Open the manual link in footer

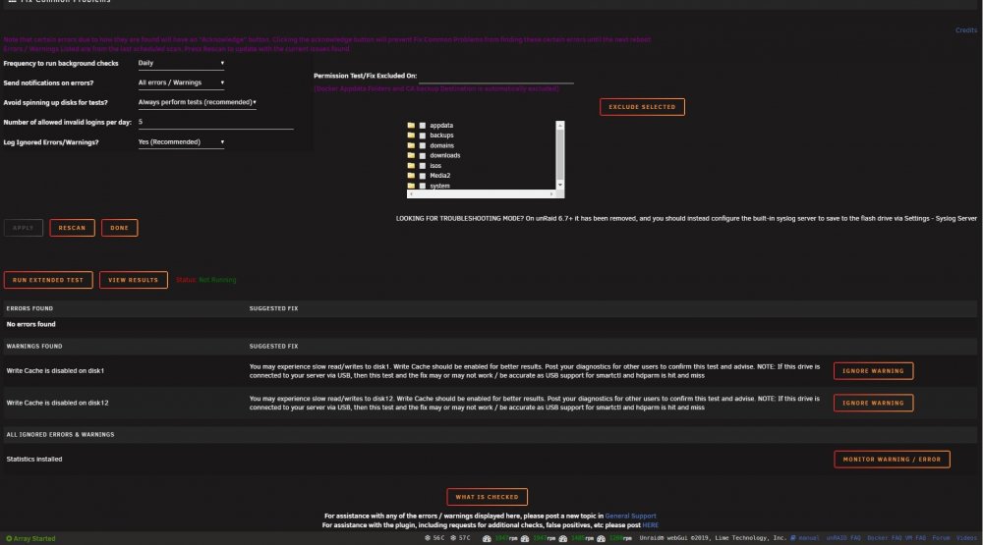coord(809,538)
